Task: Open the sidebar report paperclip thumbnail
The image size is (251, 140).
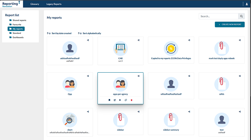Action: pyautogui.click(x=120, y=120)
